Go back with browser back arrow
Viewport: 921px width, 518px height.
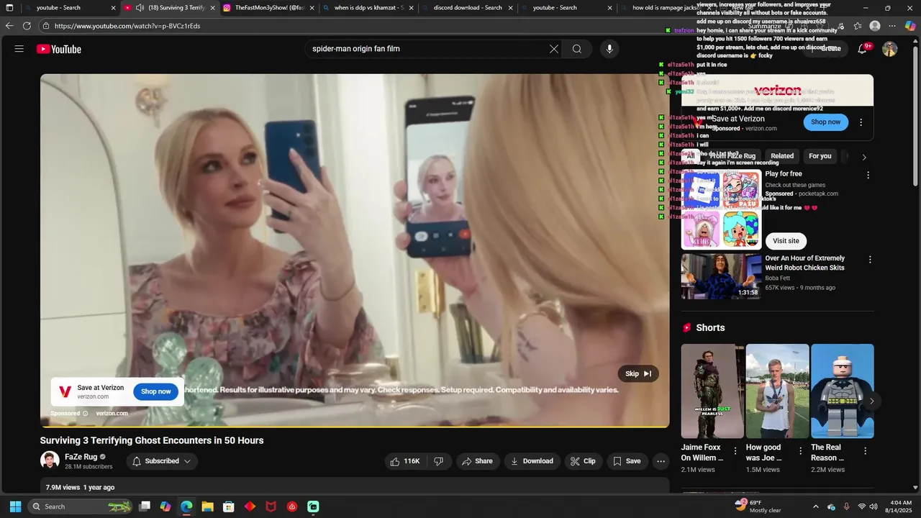9,26
